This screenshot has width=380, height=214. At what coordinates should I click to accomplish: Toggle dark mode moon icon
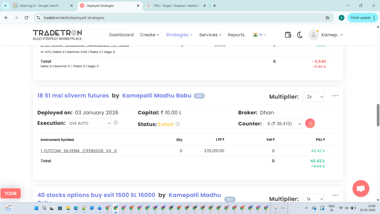[x=300, y=35]
